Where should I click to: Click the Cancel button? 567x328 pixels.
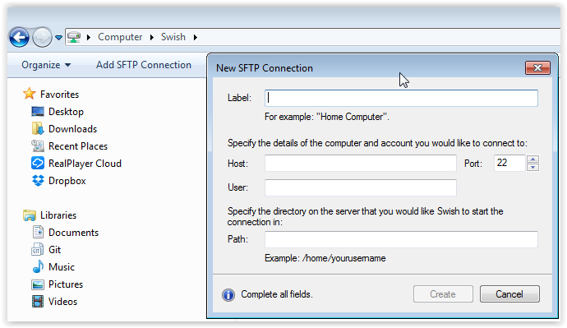[509, 294]
